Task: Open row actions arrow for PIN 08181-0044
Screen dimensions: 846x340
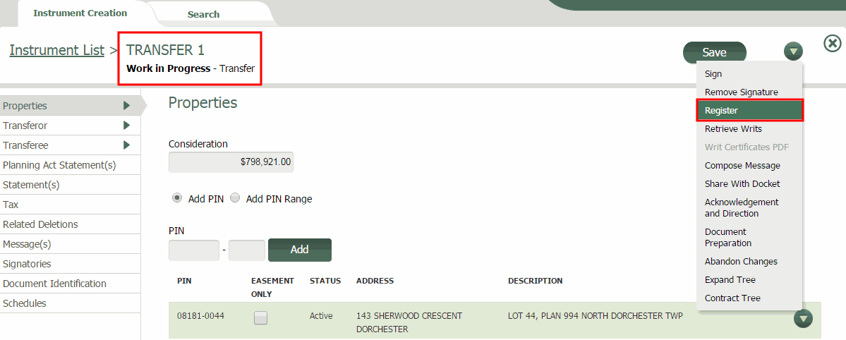Action: point(803,319)
